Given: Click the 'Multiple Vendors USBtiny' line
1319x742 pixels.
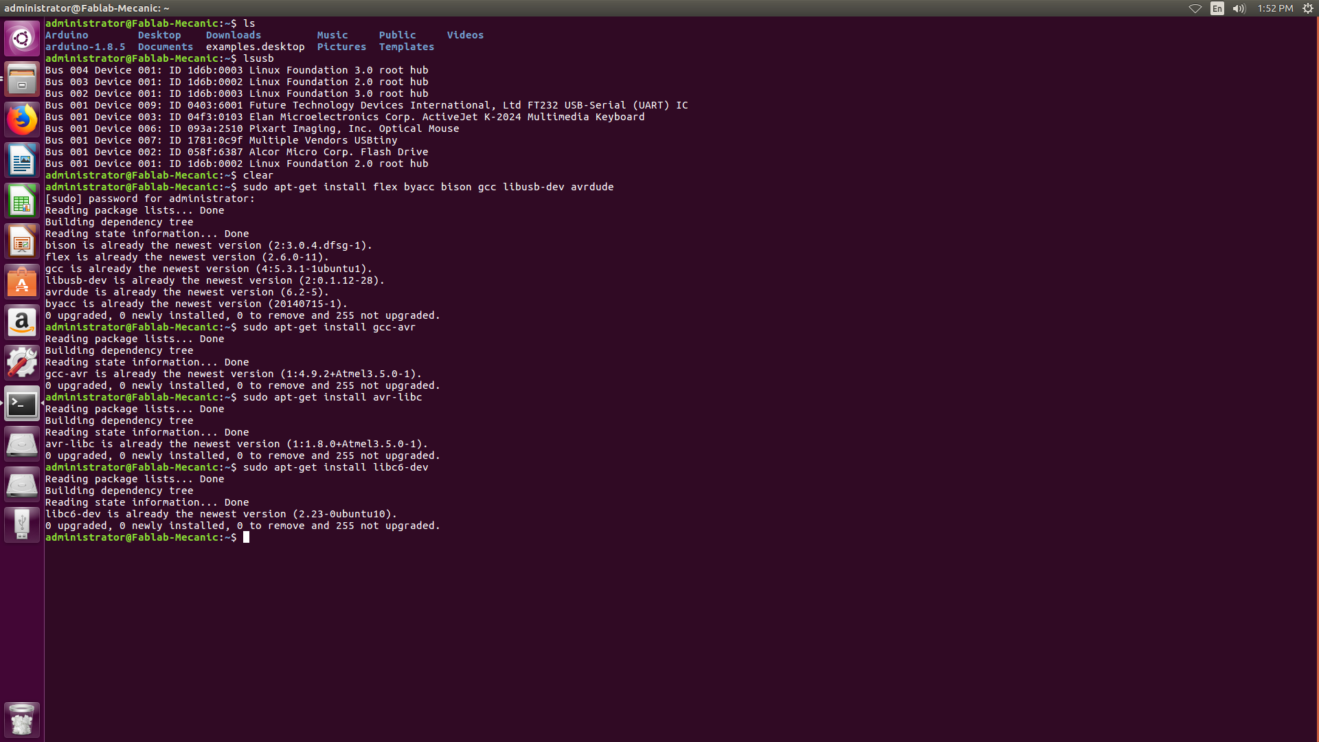Looking at the screenshot, I should 221,140.
